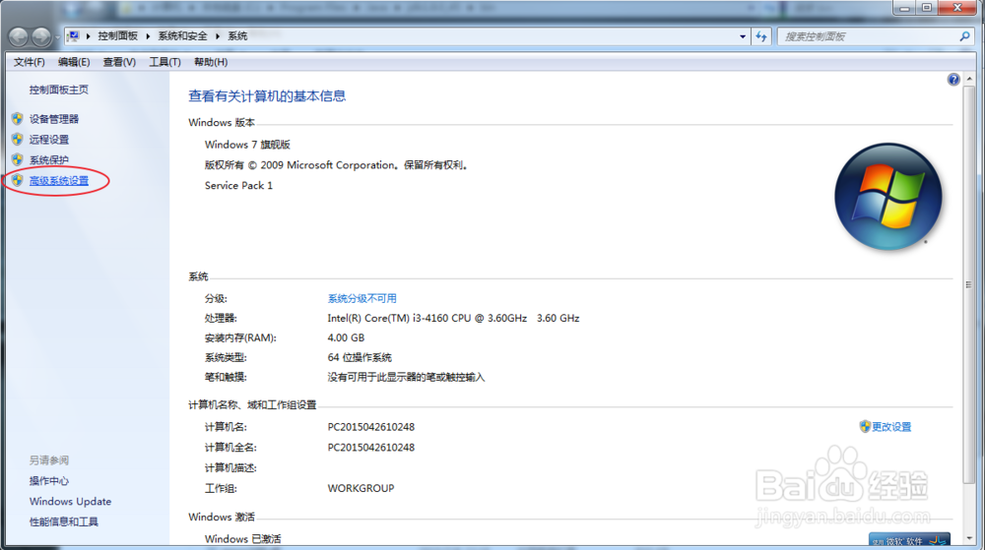Click shield icon next to 设备管理器
Screen dimensions: 985x550
click(18, 118)
